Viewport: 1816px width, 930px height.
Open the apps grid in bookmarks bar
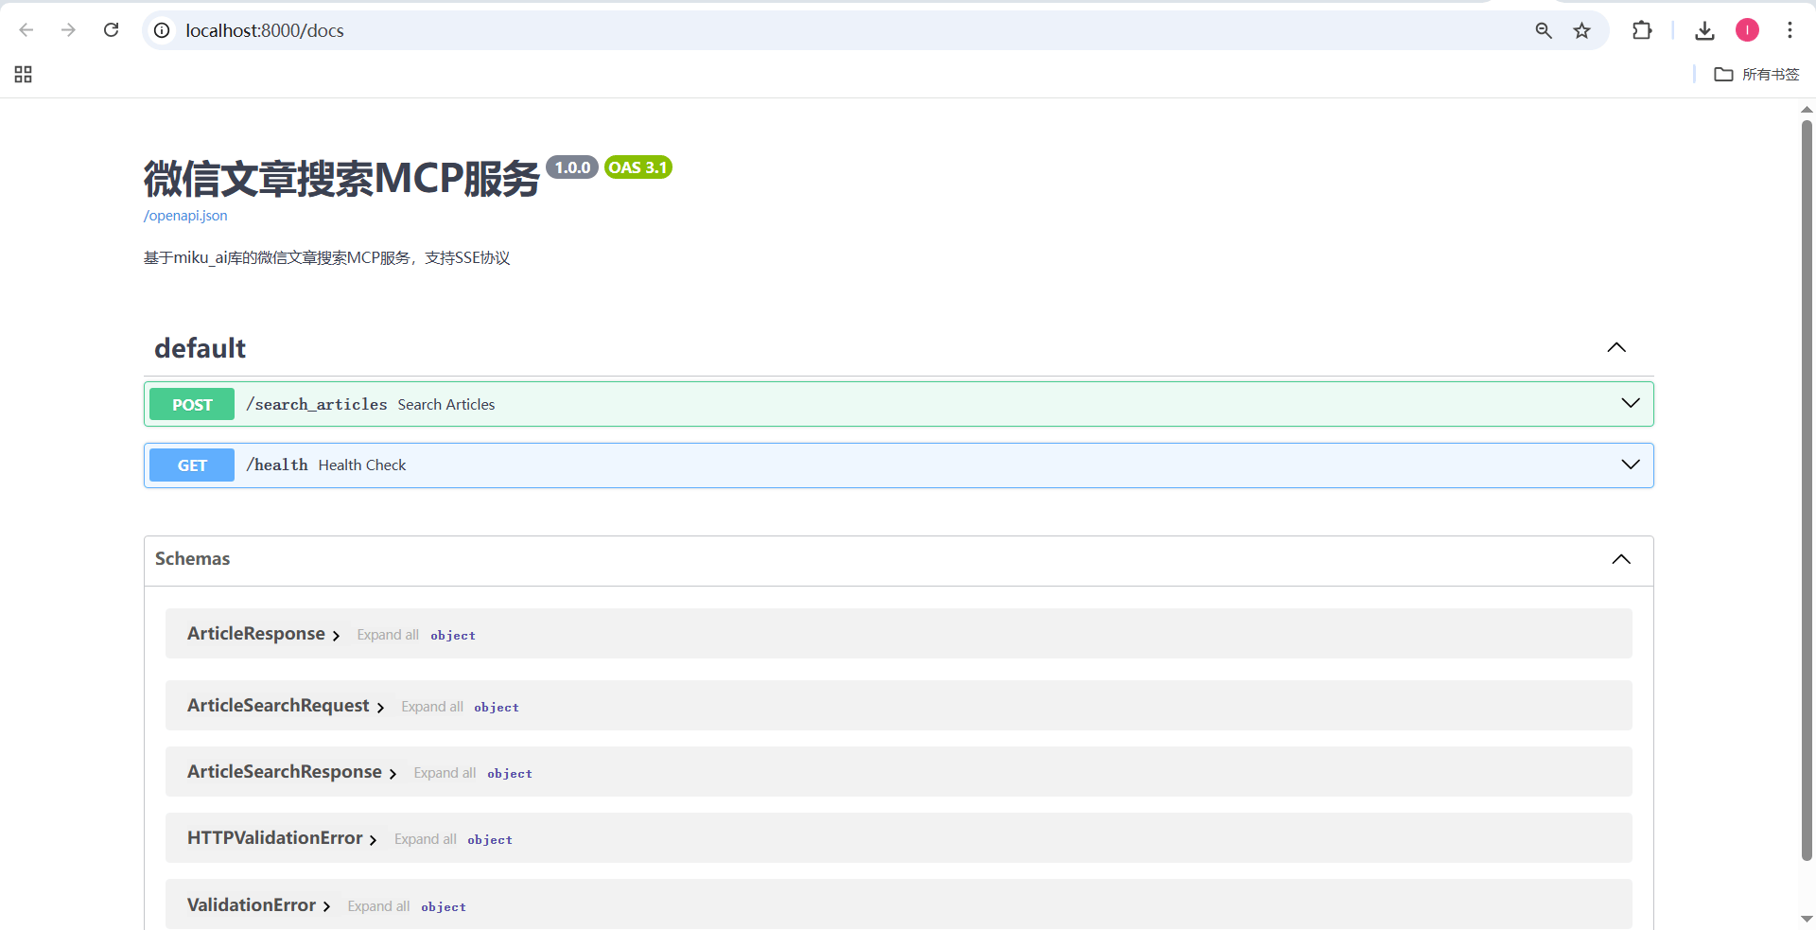24,75
